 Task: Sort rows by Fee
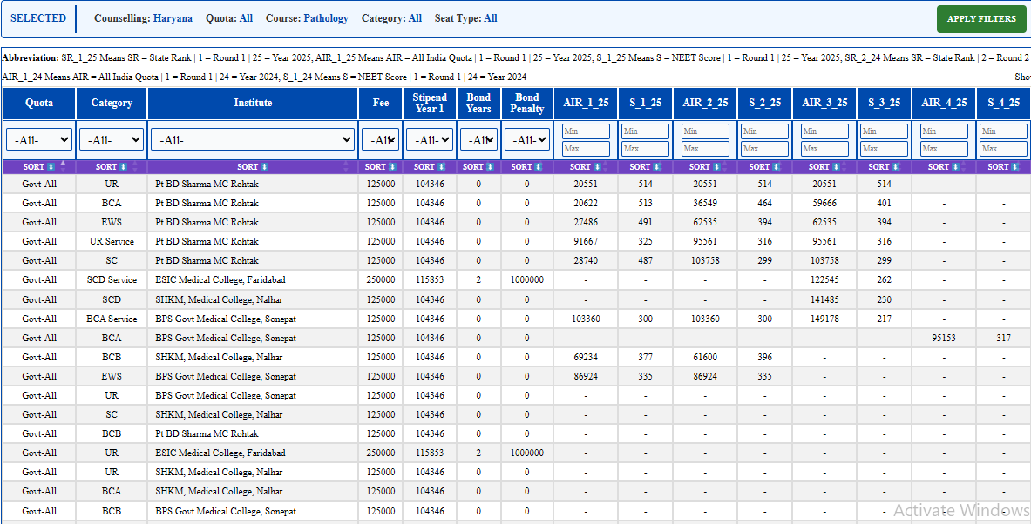click(381, 167)
